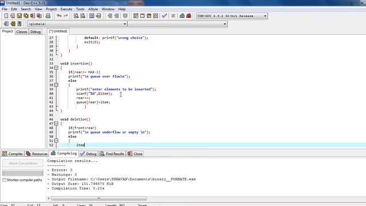The width and height of the screenshot is (366, 206).
Task: Switch to the Project side tab
Action: click(x=7, y=31)
